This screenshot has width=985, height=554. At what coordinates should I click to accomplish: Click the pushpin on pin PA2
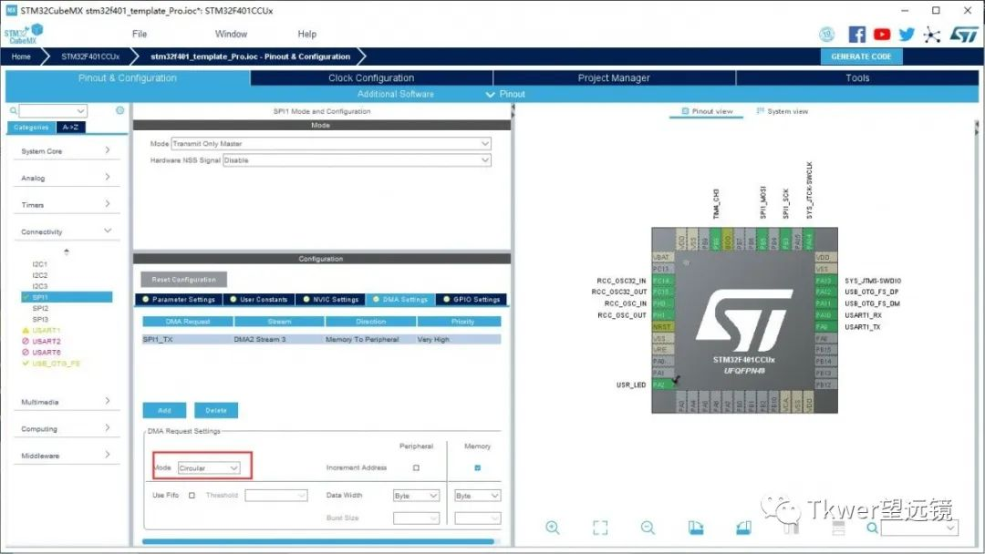676,380
